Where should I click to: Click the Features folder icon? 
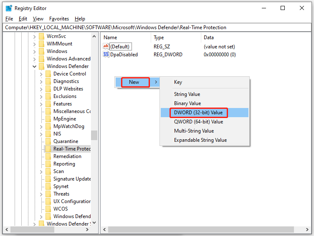[48, 103]
